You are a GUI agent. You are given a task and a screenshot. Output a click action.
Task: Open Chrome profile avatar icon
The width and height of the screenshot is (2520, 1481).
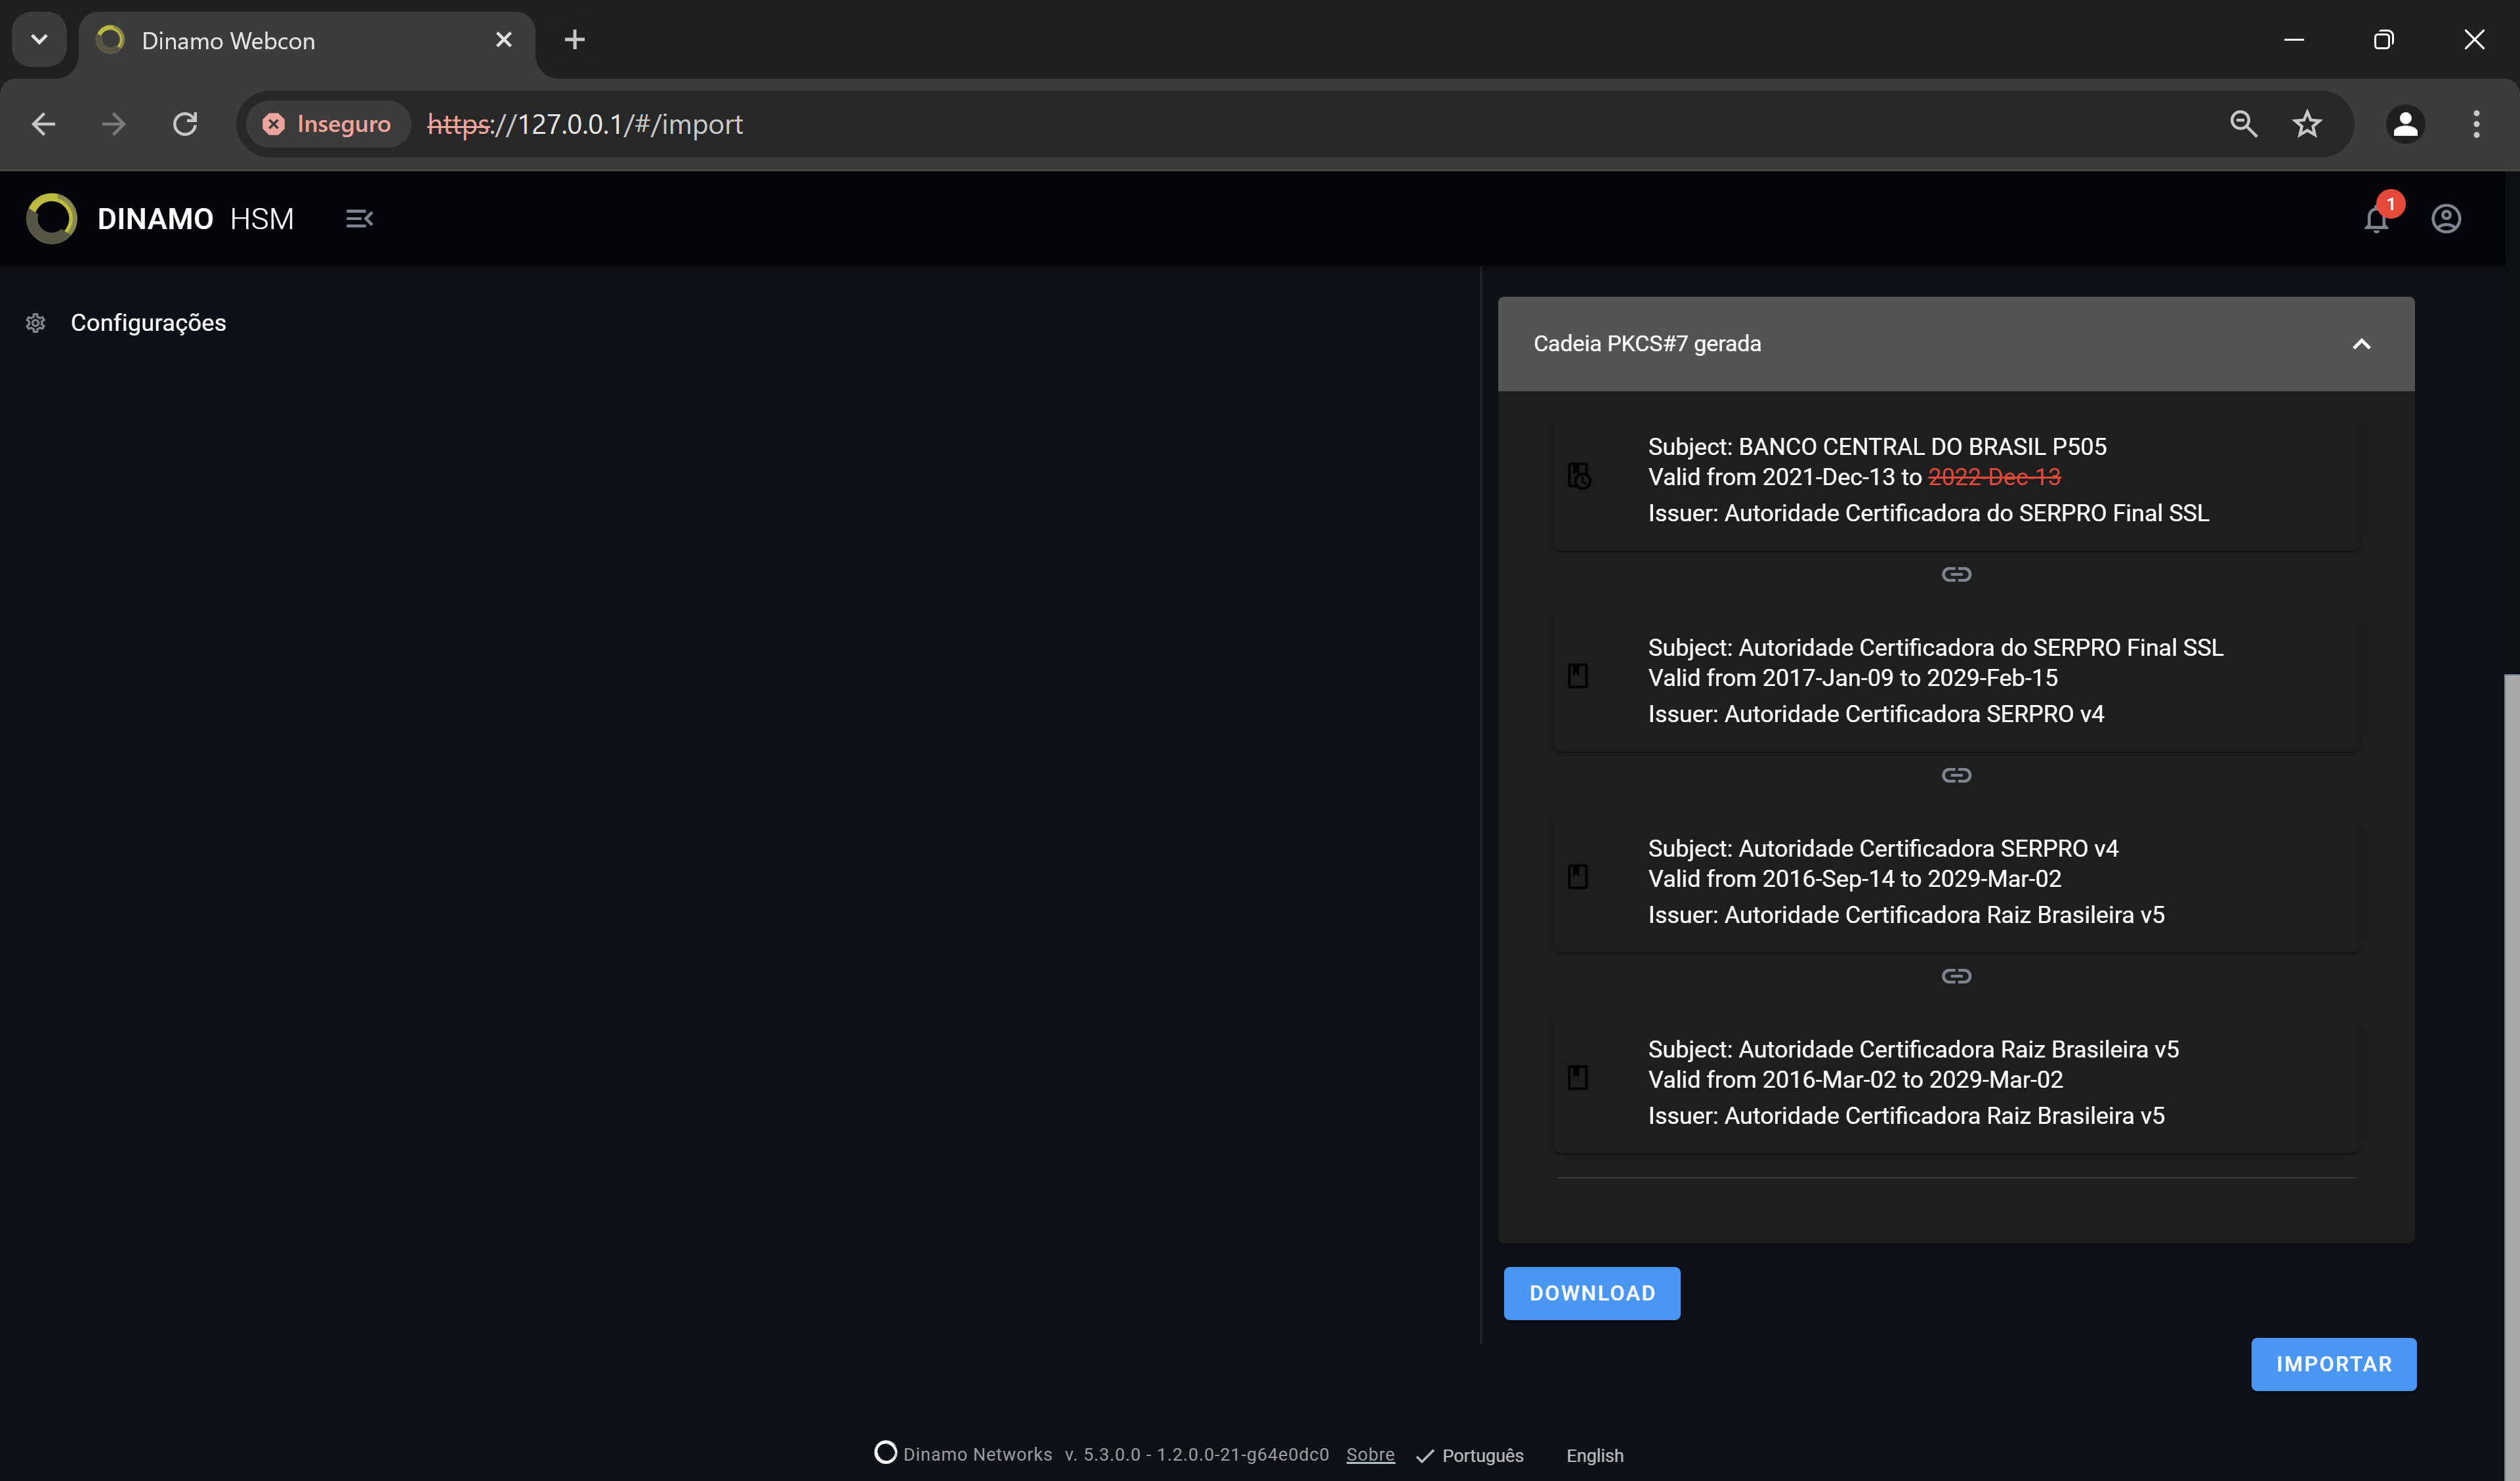(2405, 124)
